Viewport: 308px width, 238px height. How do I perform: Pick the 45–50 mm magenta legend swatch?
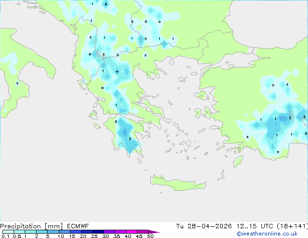tap(143, 232)
